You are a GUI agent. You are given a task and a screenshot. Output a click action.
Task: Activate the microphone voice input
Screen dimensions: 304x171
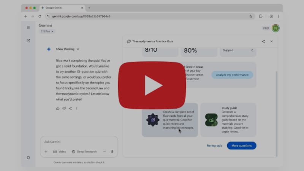pos(112,152)
